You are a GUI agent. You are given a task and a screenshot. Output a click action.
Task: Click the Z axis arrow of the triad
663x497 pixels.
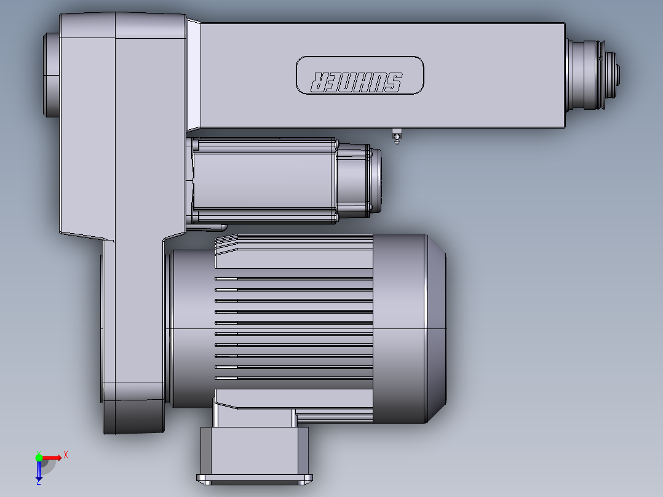(x=39, y=471)
